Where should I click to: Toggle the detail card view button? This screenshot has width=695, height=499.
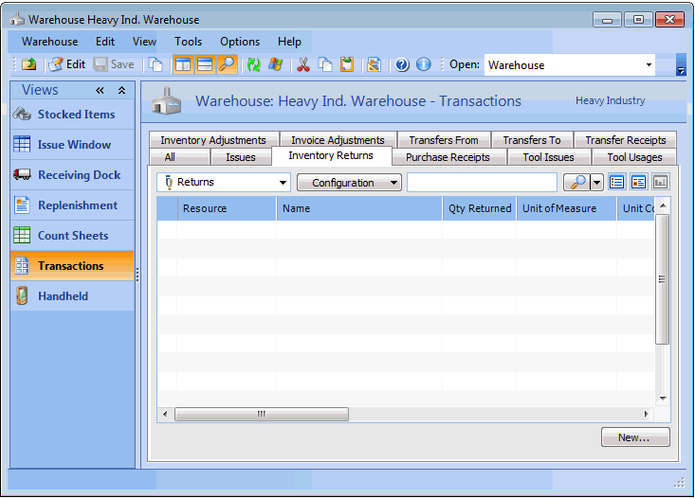(x=639, y=182)
